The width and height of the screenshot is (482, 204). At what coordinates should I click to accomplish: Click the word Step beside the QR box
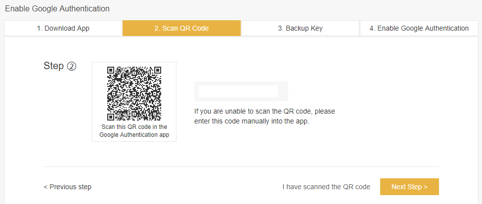54,66
